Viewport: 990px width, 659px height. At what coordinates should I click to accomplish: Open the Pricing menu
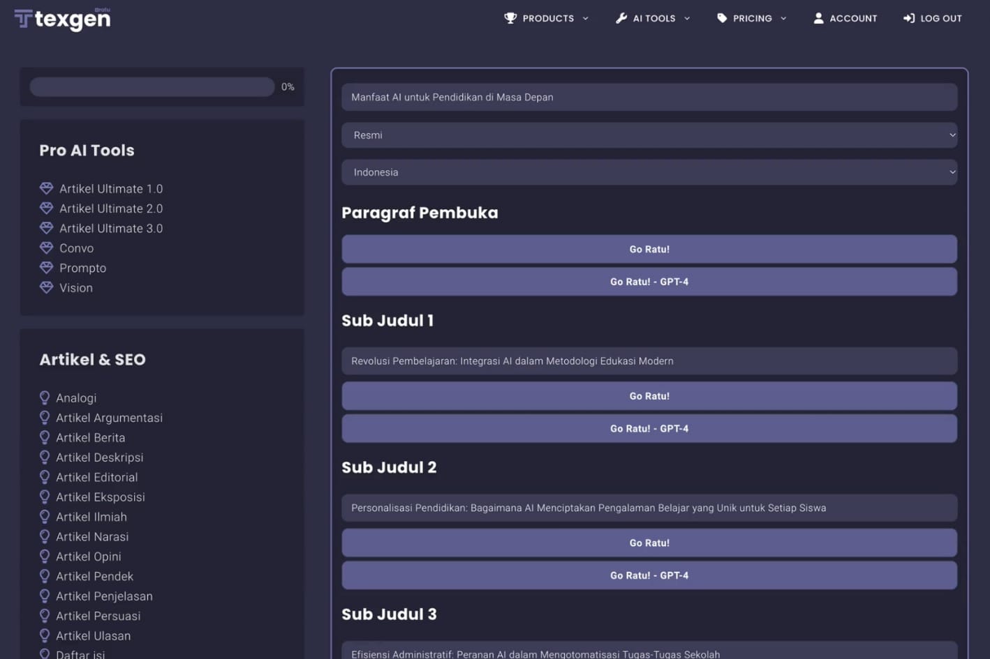click(x=752, y=19)
